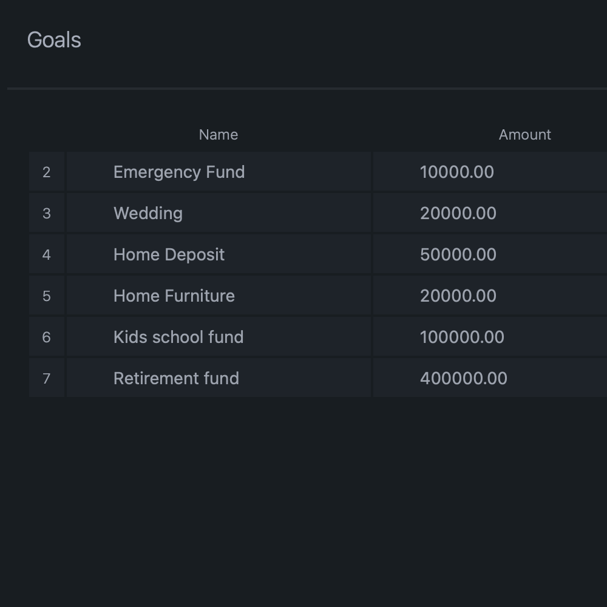Select row number 6
The width and height of the screenshot is (607, 607).
tap(47, 337)
